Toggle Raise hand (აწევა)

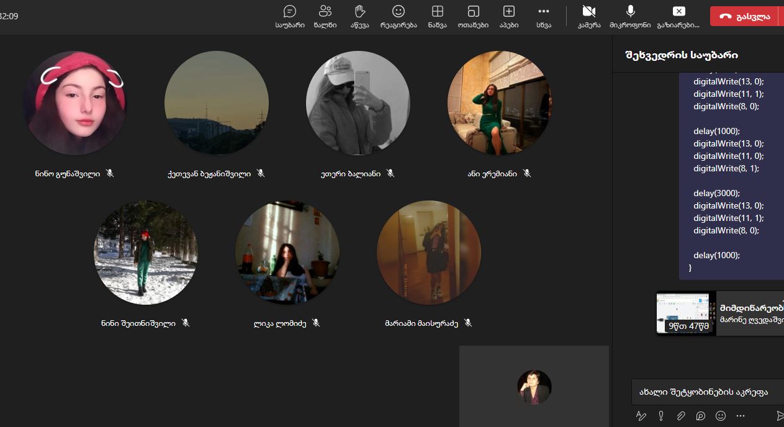pos(359,16)
